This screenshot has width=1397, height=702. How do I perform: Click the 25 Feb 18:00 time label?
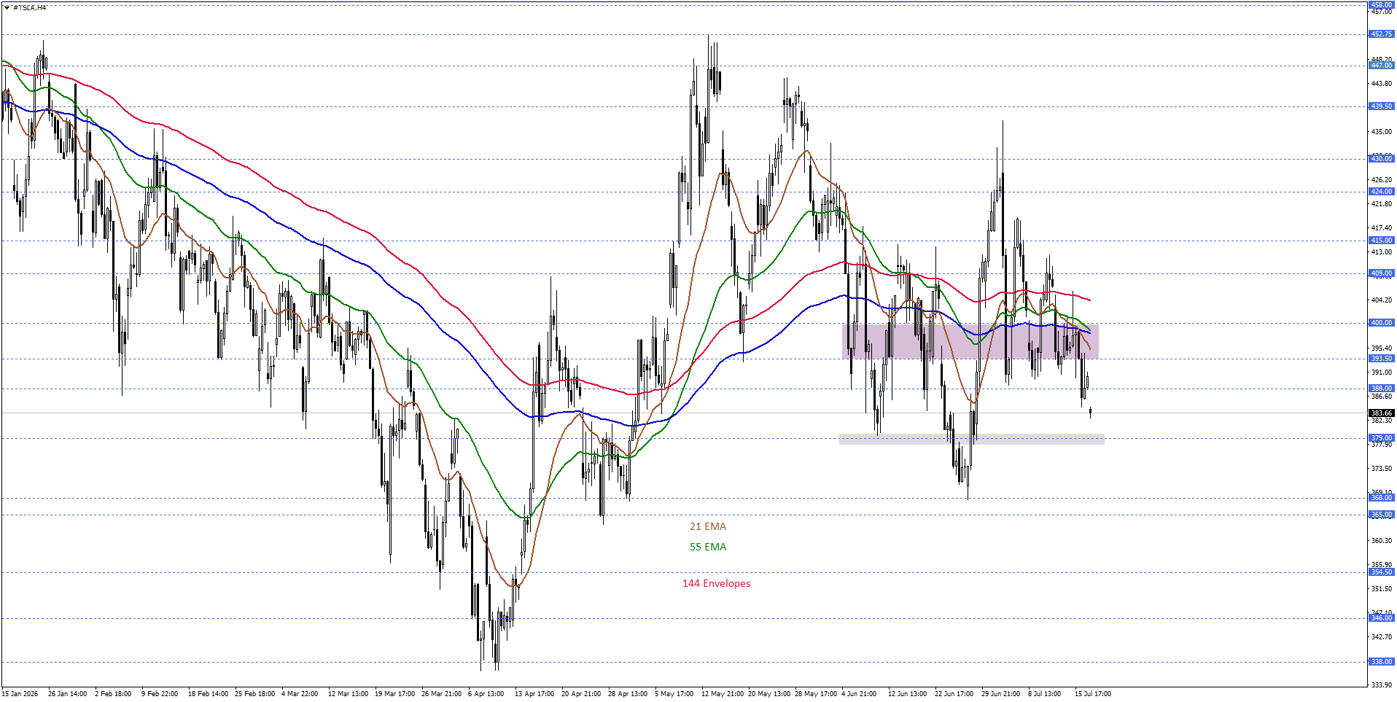click(x=254, y=694)
